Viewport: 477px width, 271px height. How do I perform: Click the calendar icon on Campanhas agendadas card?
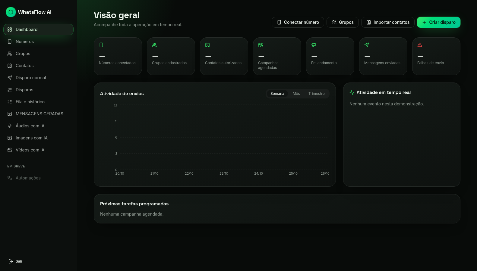click(261, 45)
